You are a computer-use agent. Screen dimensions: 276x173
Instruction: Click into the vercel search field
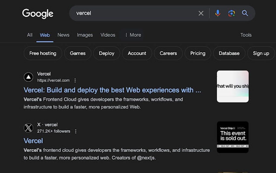pyautogui.click(x=135, y=13)
